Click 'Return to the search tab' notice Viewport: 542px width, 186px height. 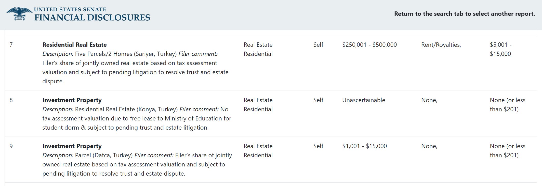point(464,14)
